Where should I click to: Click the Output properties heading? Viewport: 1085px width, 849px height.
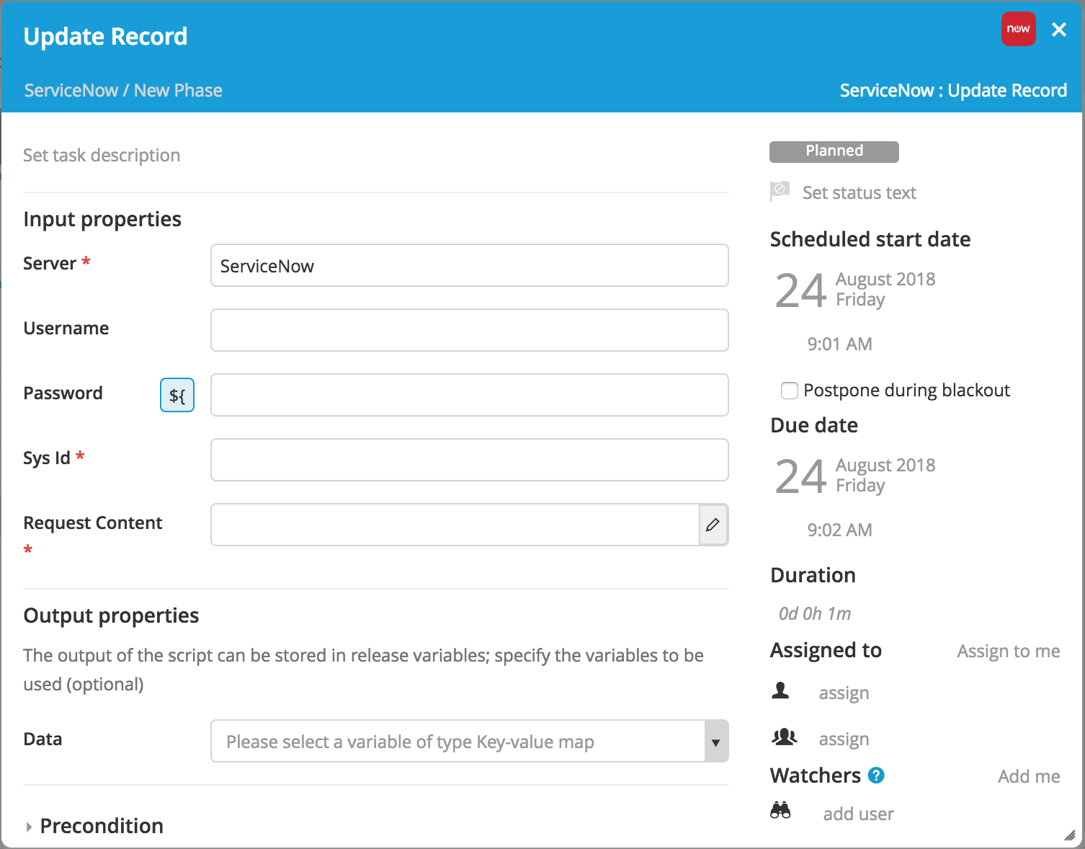(111, 615)
